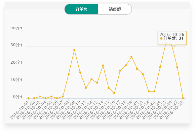Image resolution: width=195 pixels, height=132 pixels.
Task: Click the 30(个) y-axis label
Action: pyautogui.click(x=16, y=45)
